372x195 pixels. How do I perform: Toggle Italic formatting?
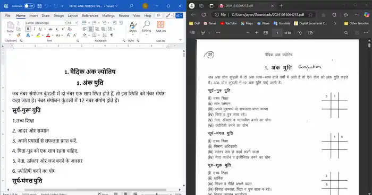tap(34, 29)
